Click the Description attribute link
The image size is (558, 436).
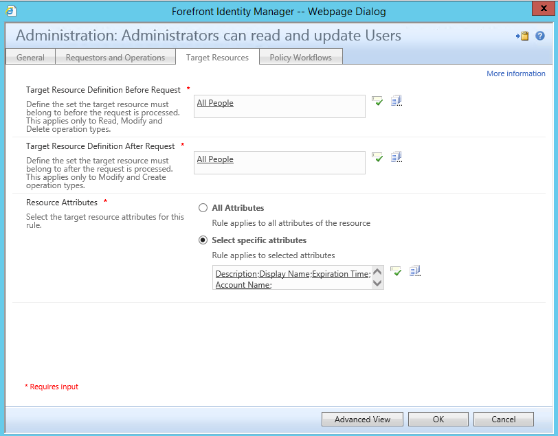coord(236,274)
